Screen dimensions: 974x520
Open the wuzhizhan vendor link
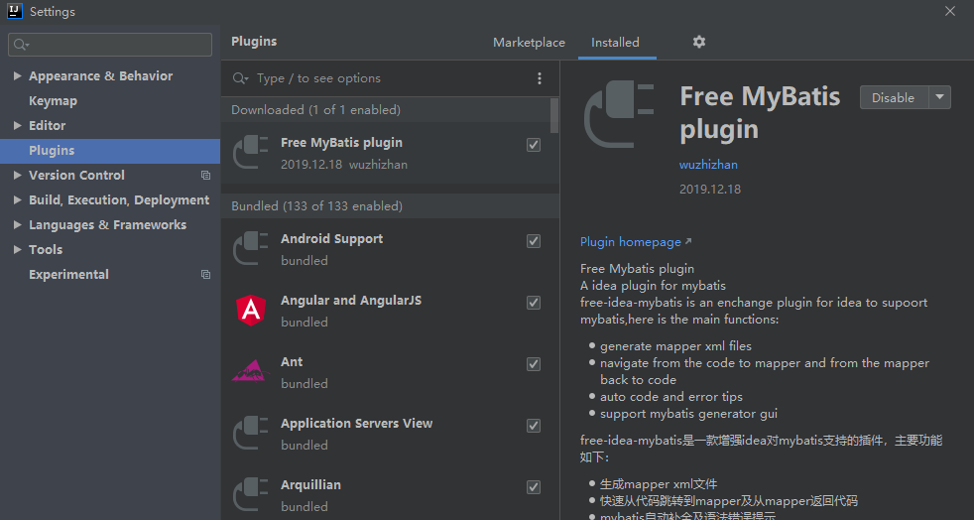(708, 165)
